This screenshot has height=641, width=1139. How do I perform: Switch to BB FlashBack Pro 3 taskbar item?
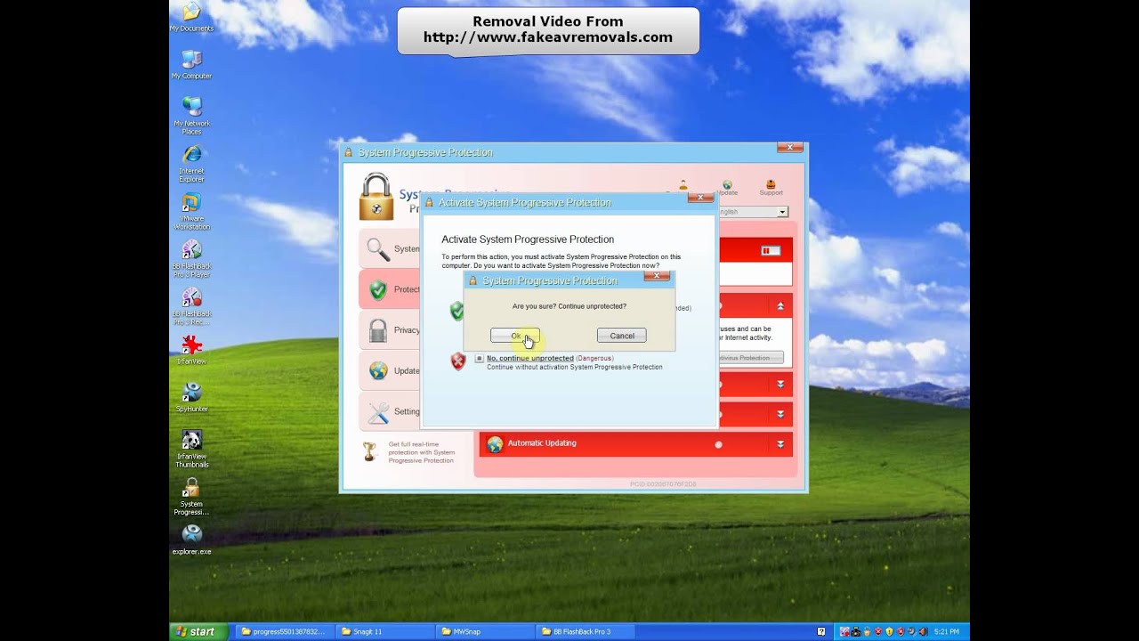586,632
